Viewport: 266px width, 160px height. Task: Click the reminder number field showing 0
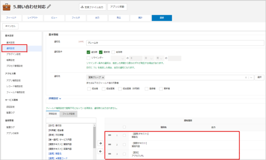[x=136, y=58]
